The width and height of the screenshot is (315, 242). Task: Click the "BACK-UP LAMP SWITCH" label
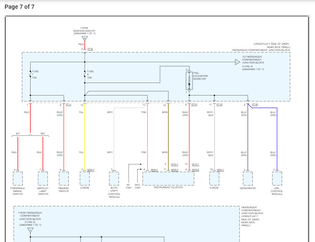coord(43,191)
